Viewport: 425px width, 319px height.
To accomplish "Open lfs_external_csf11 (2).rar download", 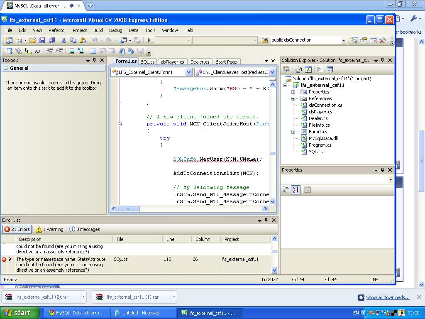I will point(42,297).
